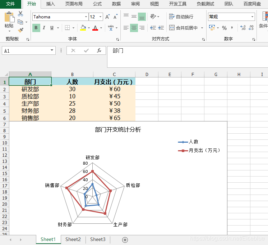Toggle center horizontal alignment
The height and width of the screenshot is (245, 268).
[134, 28]
